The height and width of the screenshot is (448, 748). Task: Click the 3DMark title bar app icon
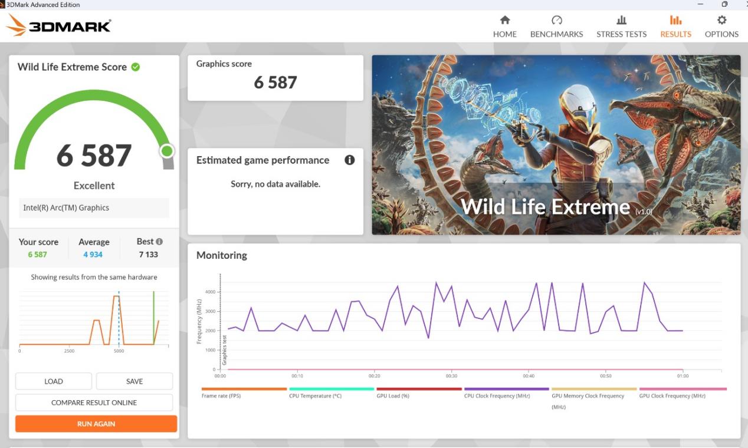[x=3, y=4]
